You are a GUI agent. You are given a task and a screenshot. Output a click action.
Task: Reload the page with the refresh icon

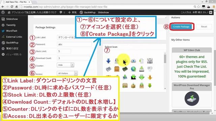pyautogui.click(x=12, y=7)
